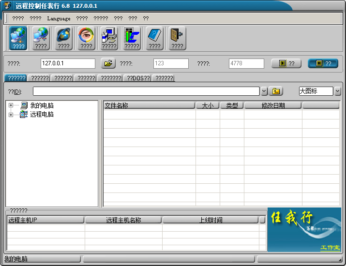Click the exit door toolbar icon
The height and width of the screenshot is (266, 346).
point(177,38)
